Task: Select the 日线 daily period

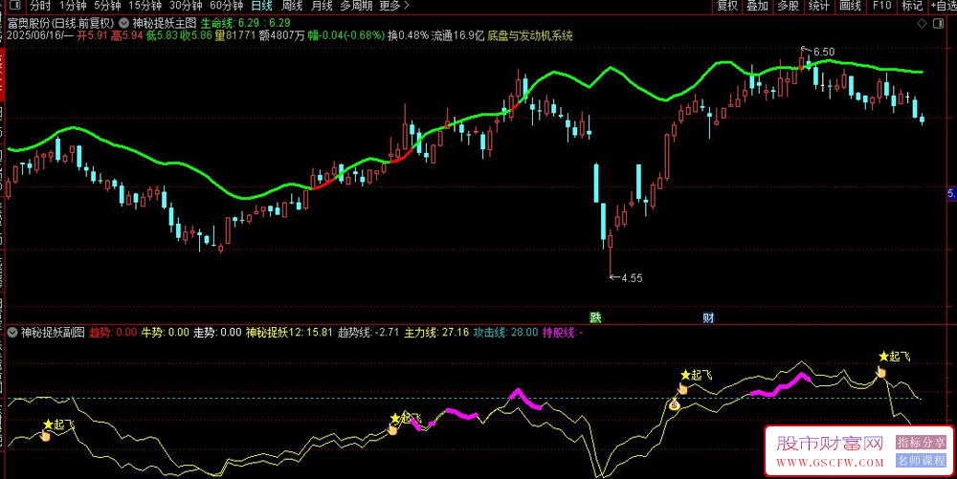Action: [x=262, y=6]
